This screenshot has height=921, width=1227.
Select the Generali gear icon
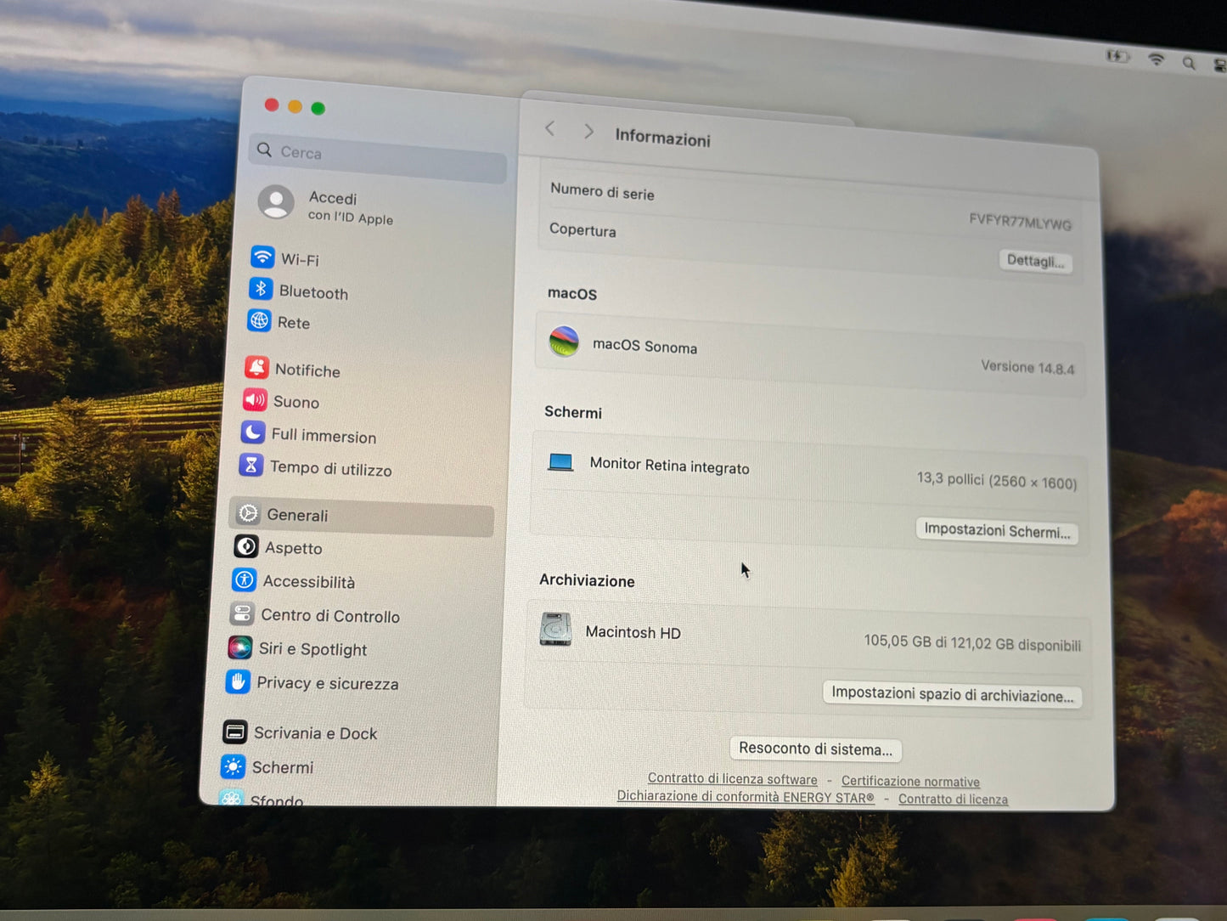[248, 513]
